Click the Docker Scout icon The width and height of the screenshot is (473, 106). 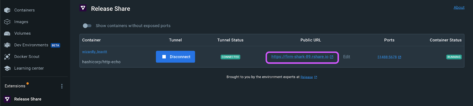[7, 57]
